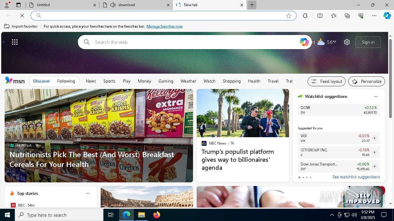Open the weather 56°F widget

click(327, 42)
